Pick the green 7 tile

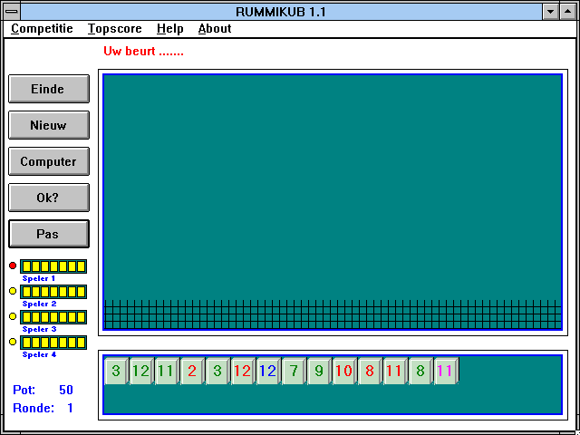(x=294, y=371)
